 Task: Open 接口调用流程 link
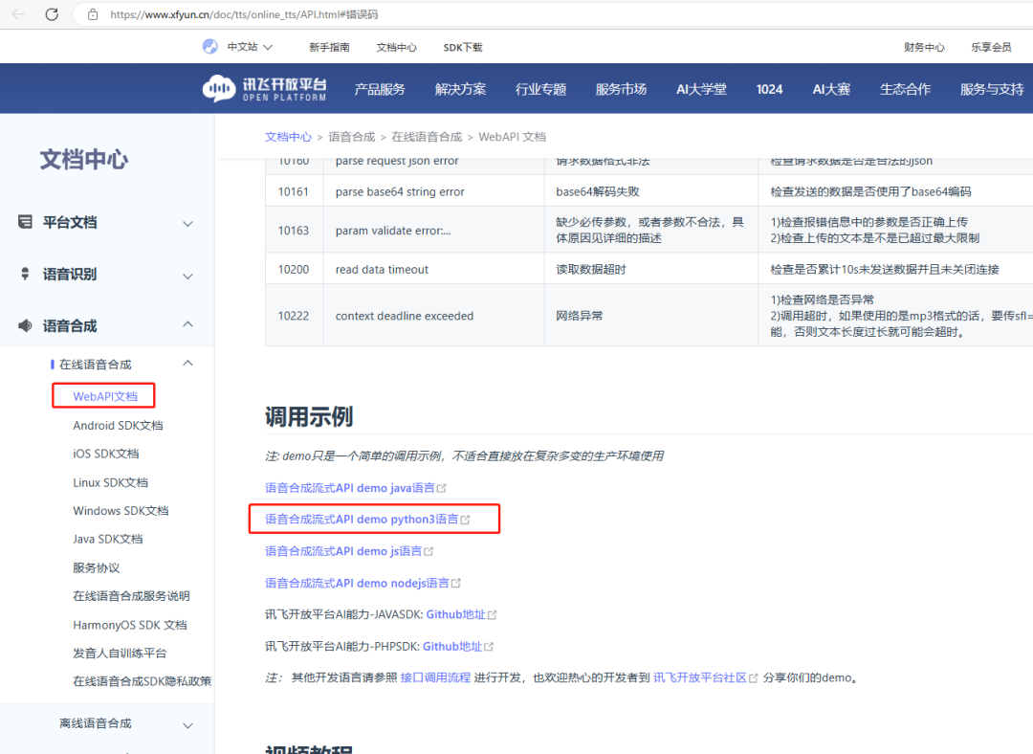435,678
